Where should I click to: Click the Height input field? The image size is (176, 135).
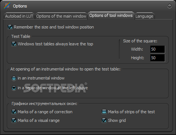pos(158,58)
